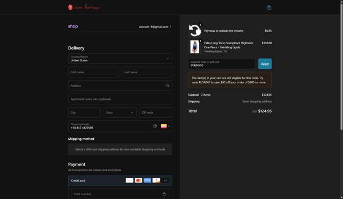Click the Discover card icon

pyautogui.click(x=156, y=180)
